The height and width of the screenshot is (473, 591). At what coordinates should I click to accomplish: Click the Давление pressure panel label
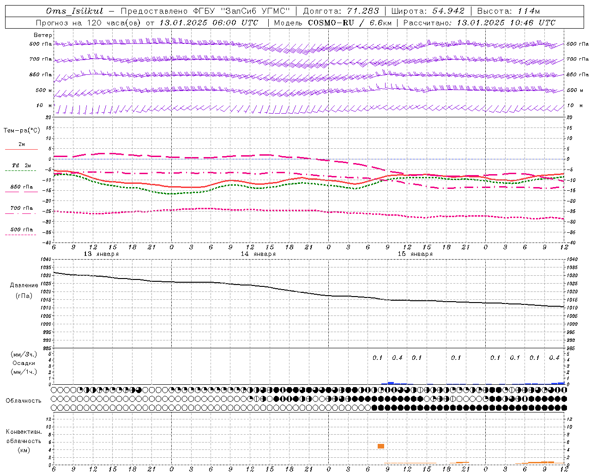[24, 285]
